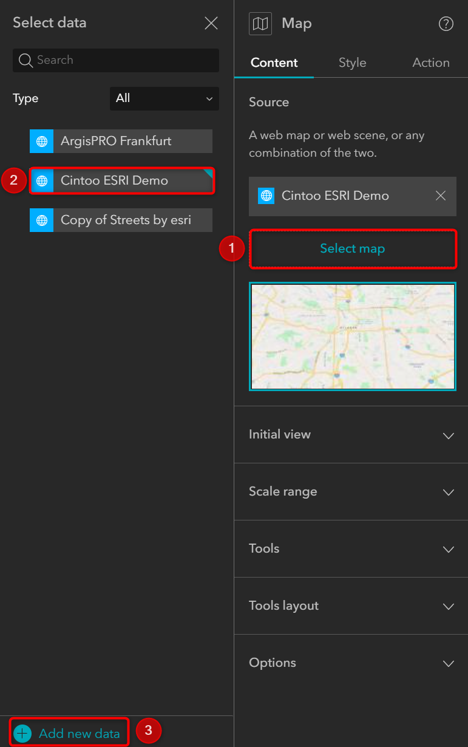
Task: Expand the Options section
Action: coord(351,663)
